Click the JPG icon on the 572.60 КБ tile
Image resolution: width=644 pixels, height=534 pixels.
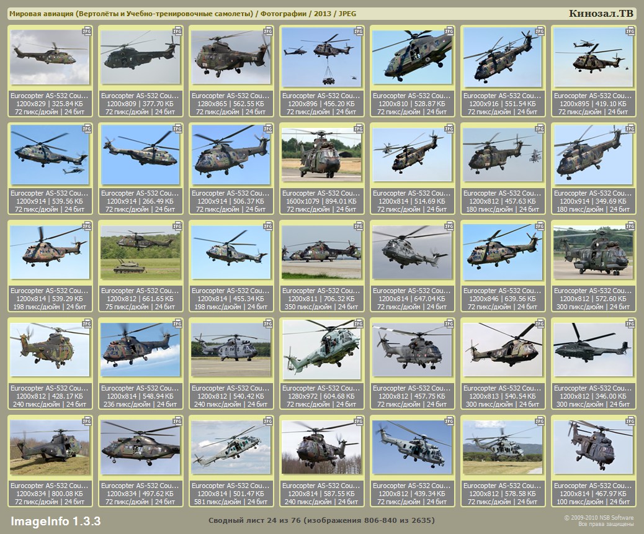(630, 225)
